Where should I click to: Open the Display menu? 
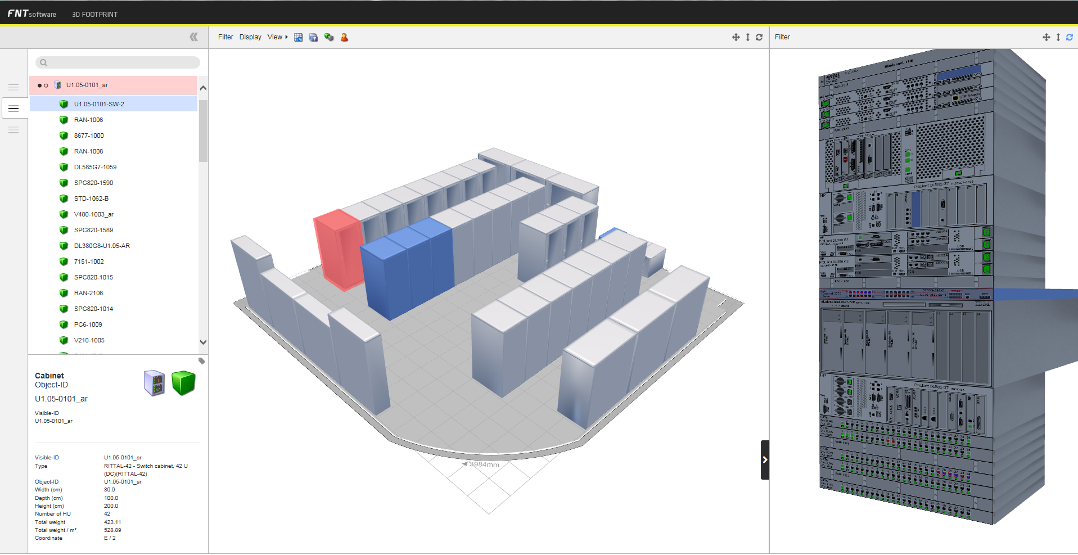click(250, 37)
